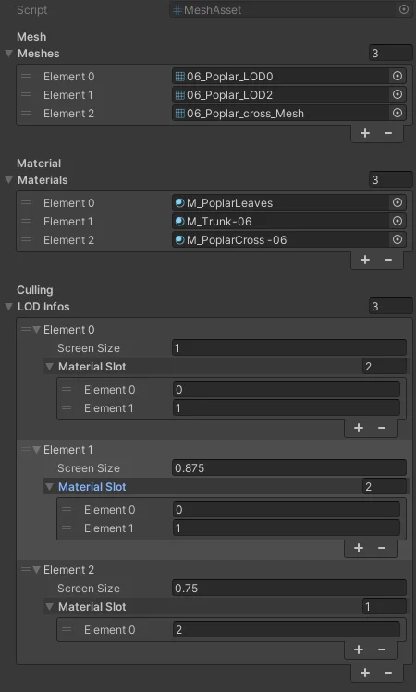Open object picker for MeshAsset script
This screenshot has height=692, width=416.
(x=404, y=9)
